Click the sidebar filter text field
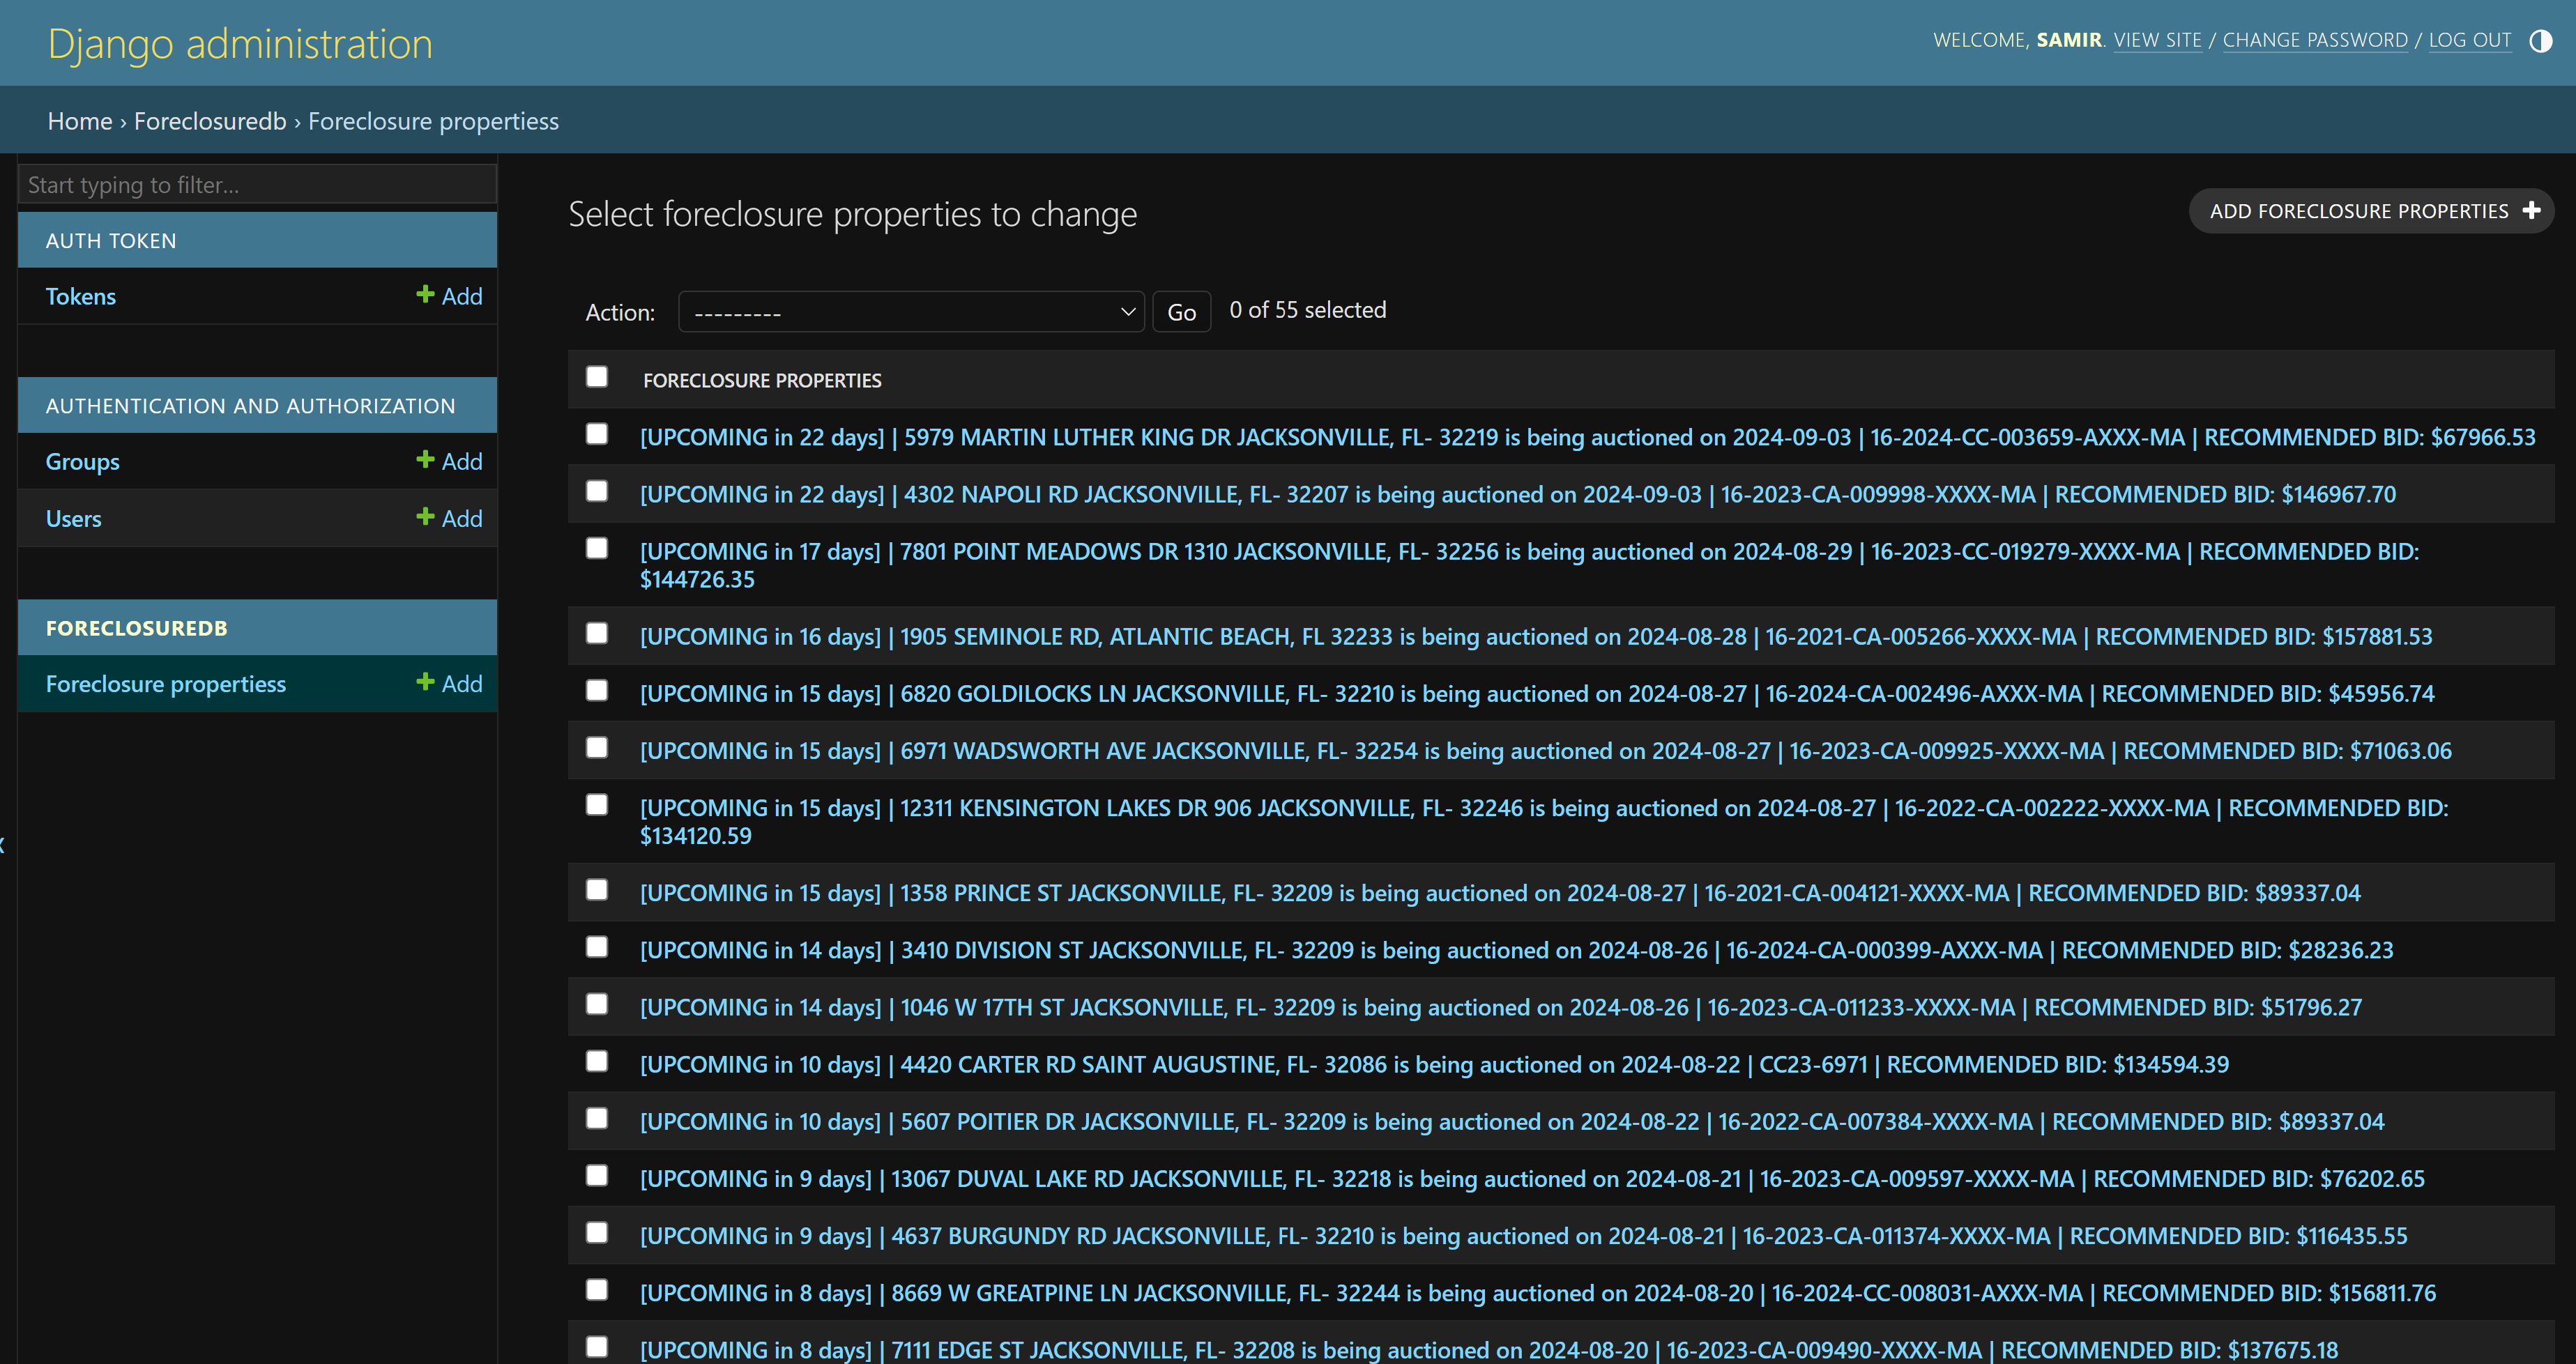The width and height of the screenshot is (2576, 1364). pyautogui.click(x=257, y=185)
